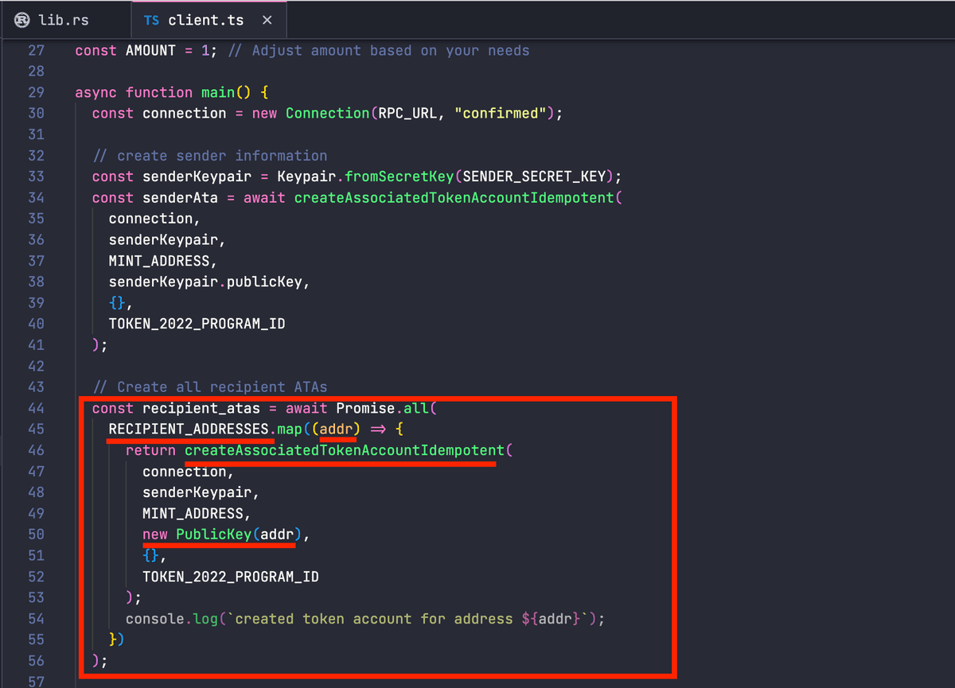Viewport: 955px width, 688px height.
Task: Click the 'main' function name on line 29
Action: pyautogui.click(x=218, y=92)
